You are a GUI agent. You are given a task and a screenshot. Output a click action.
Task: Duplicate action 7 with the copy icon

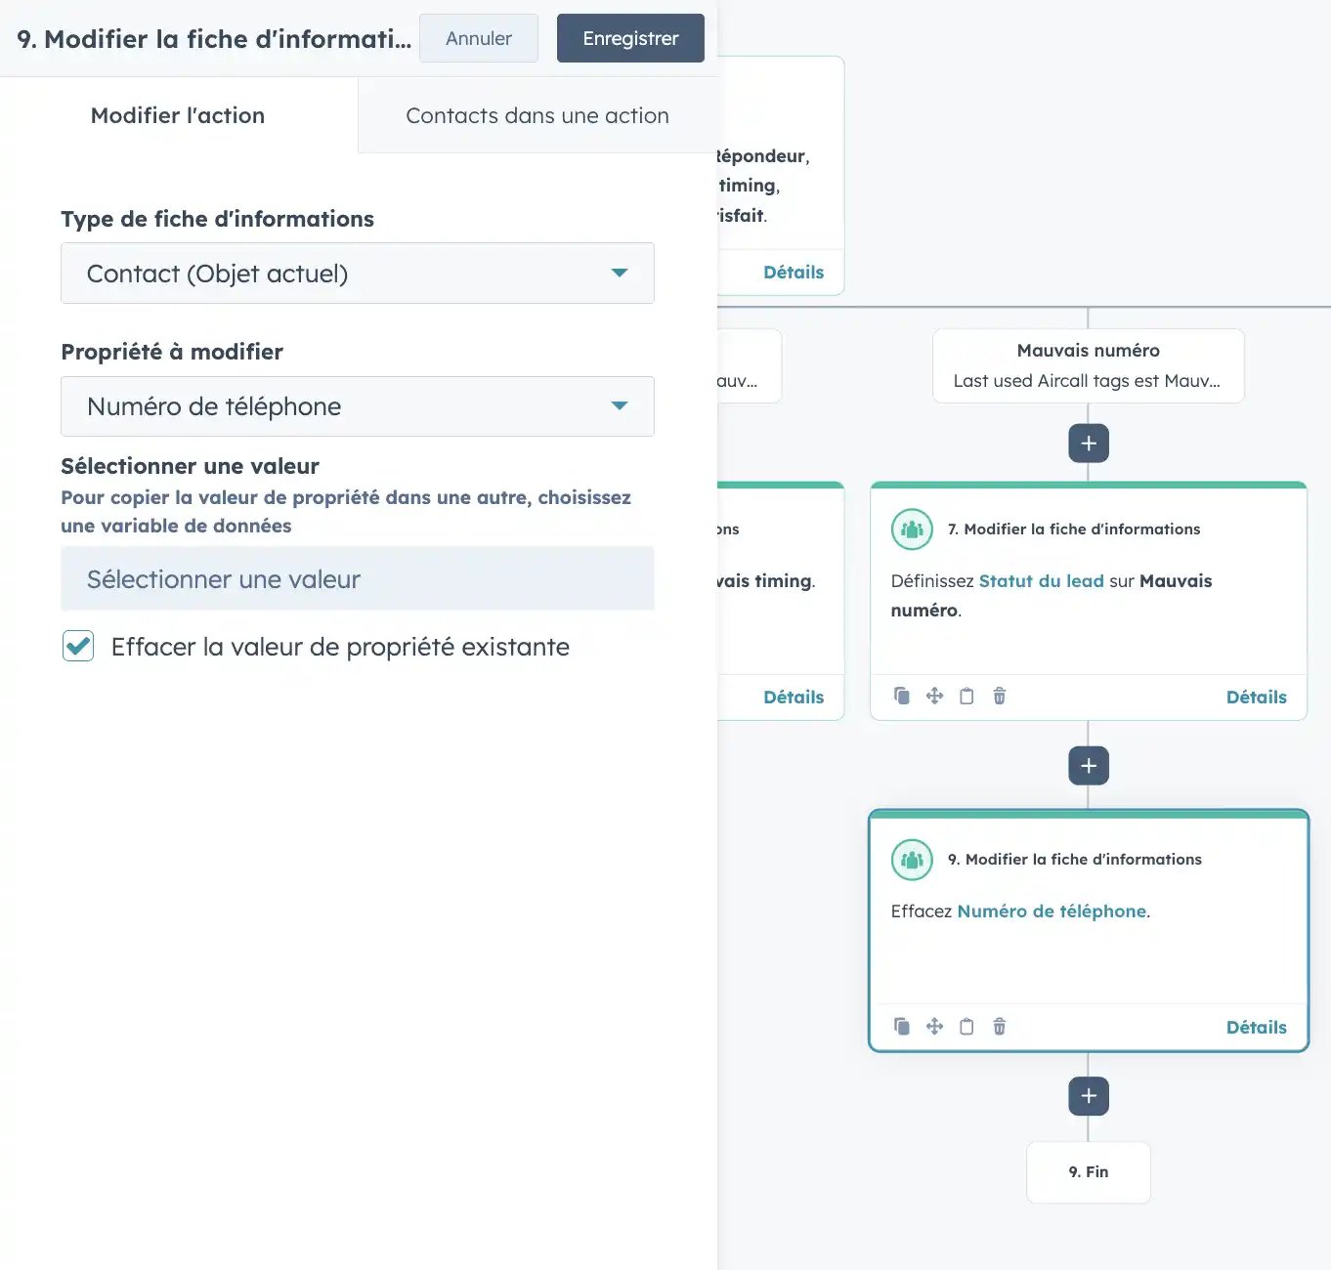tap(901, 697)
